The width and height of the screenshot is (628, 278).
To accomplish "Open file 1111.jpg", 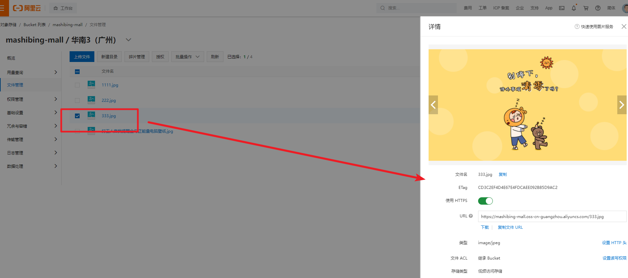I will click(110, 85).
